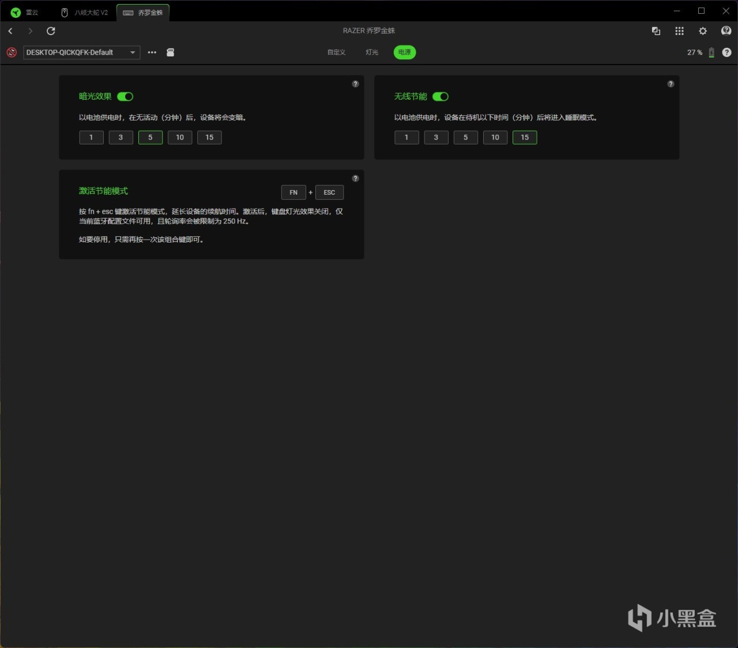Open the feedback headset icon

pos(726,31)
